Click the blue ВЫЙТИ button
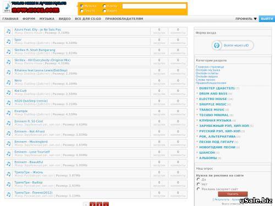 click(267, 19)
